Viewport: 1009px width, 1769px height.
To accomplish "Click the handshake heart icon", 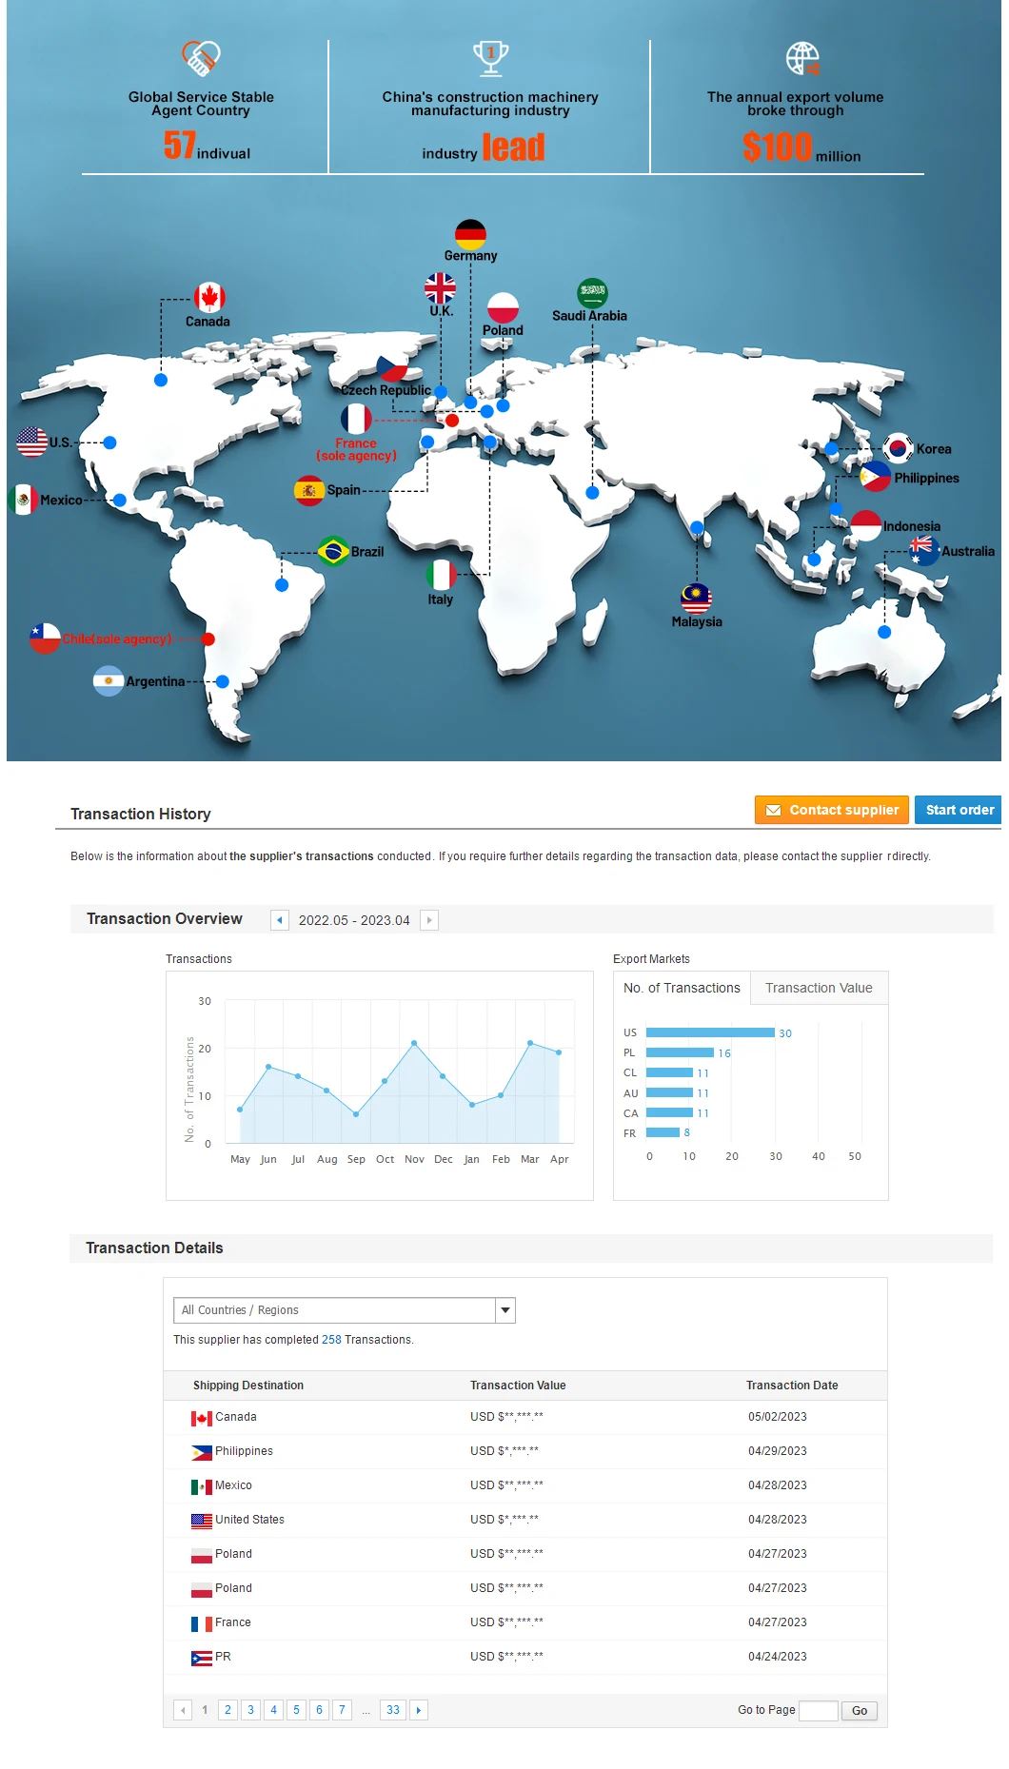I will point(201,59).
